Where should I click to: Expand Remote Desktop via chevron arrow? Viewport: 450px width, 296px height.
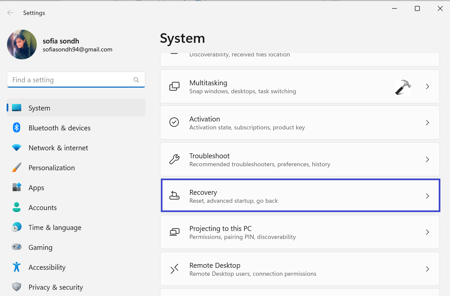click(427, 269)
